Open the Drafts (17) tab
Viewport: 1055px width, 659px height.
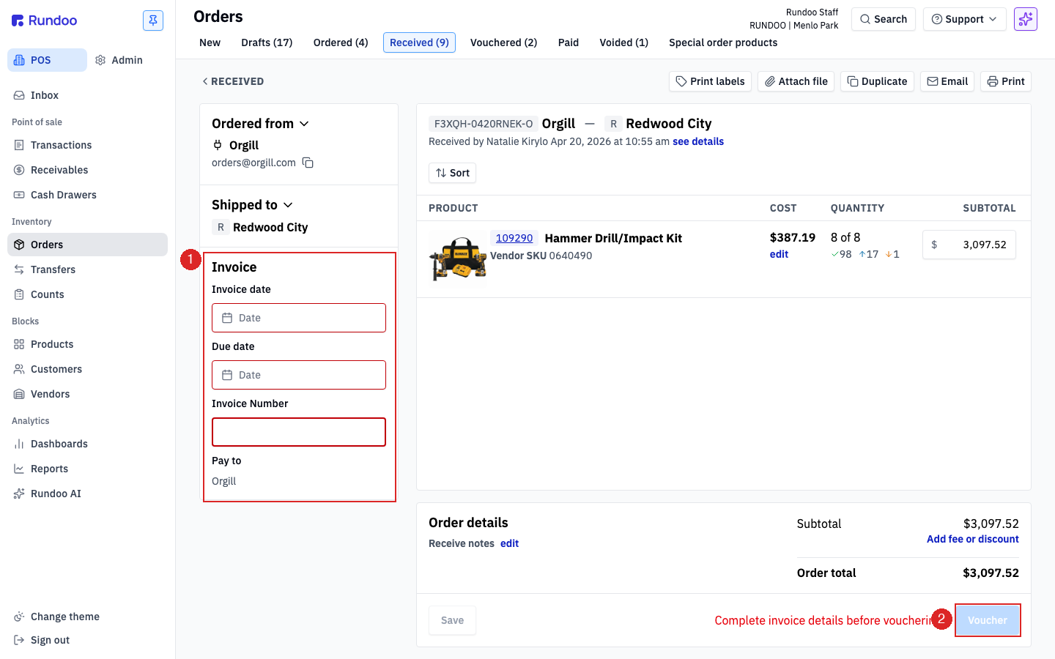point(267,42)
